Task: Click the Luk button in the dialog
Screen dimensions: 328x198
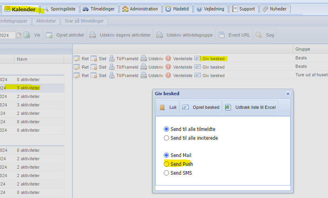Action: click(x=168, y=107)
